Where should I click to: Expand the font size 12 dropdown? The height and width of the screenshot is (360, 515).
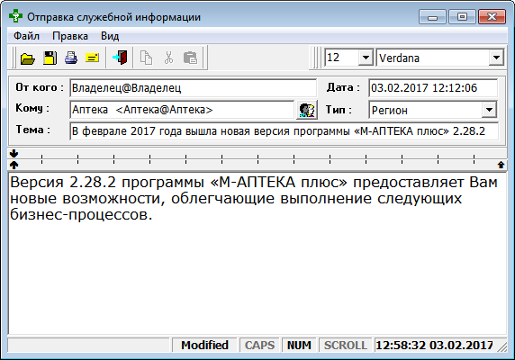point(366,58)
